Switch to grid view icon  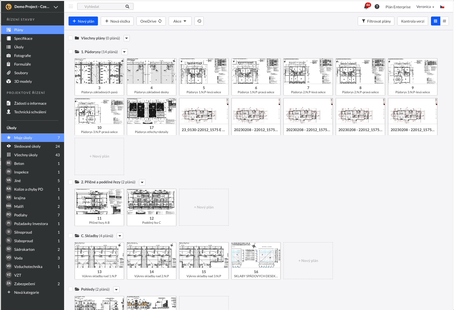pyautogui.click(x=436, y=21)
